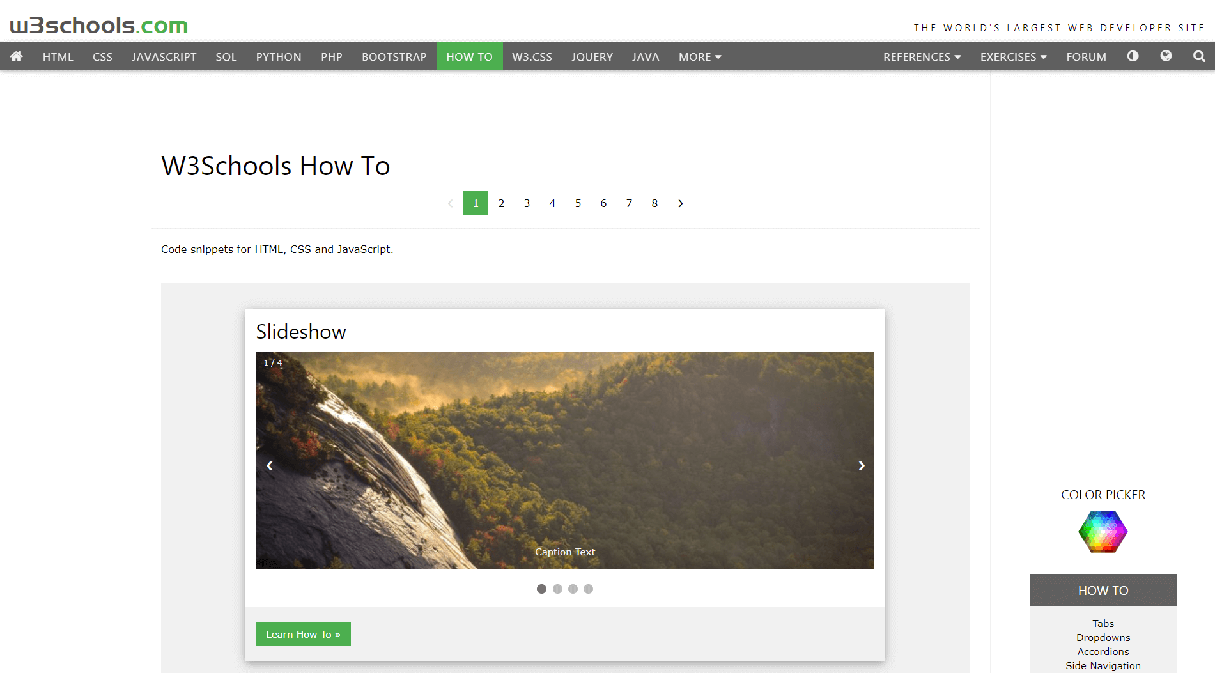
Task: Open the HTML tutorial menu item
Action: [58, 56]
